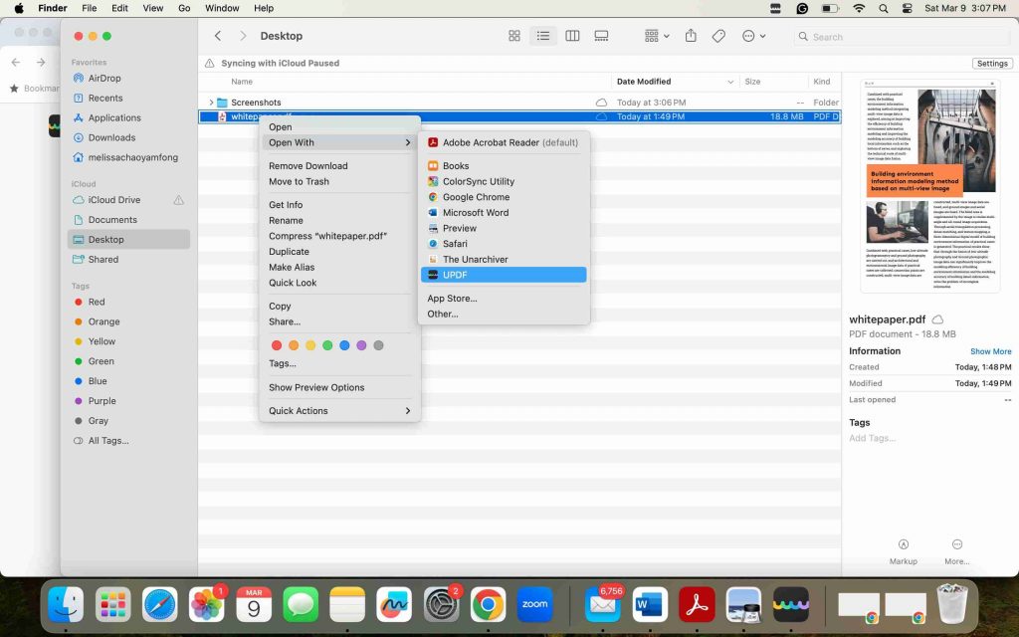Launch Zoom from the Dock
Screen dimensions: 1019x637
(535, 604)
